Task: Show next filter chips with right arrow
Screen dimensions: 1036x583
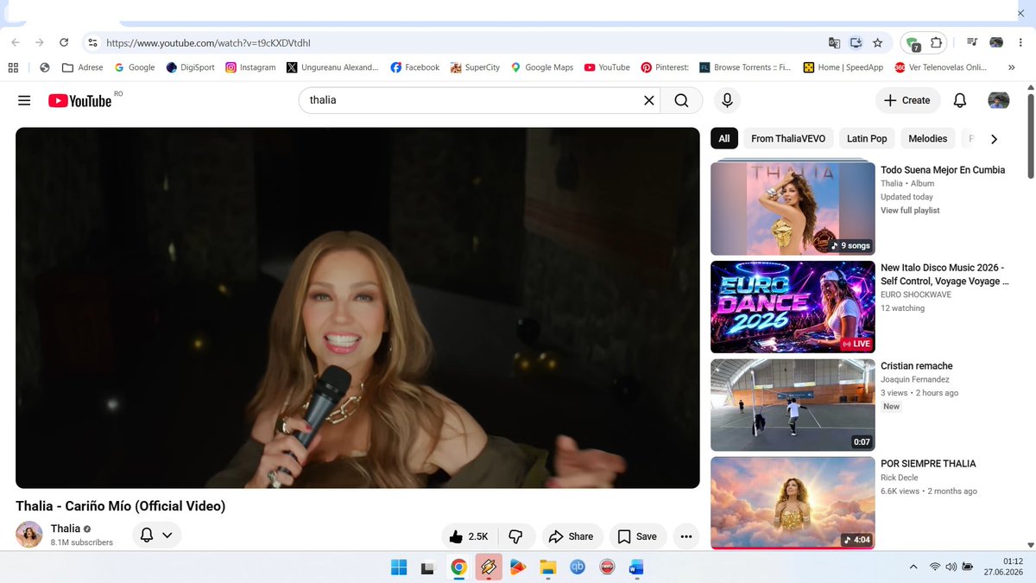Action: [x=994, y=139]
